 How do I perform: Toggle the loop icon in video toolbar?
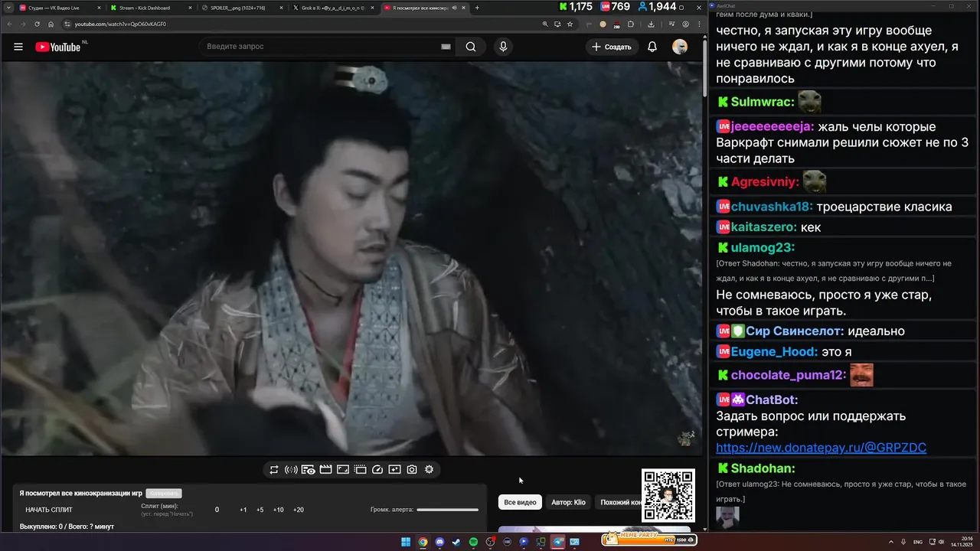tap(274, 469)
